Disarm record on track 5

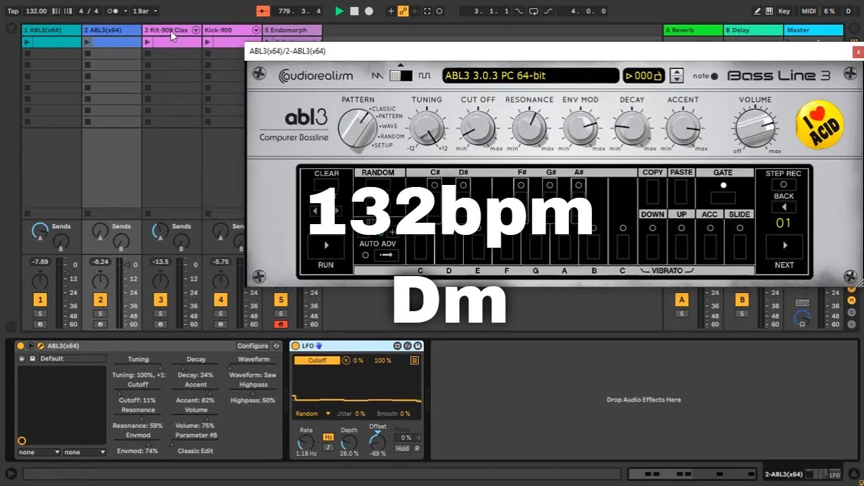281,324
